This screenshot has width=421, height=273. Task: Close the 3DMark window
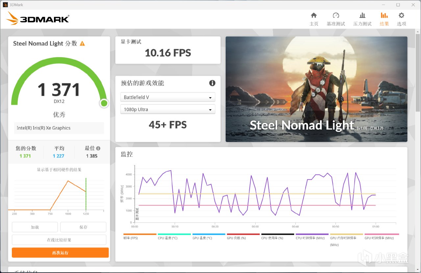(413, 5)
